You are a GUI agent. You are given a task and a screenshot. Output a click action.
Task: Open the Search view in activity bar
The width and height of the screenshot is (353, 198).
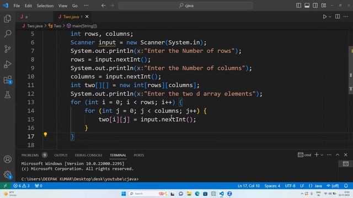pos(7,34)
